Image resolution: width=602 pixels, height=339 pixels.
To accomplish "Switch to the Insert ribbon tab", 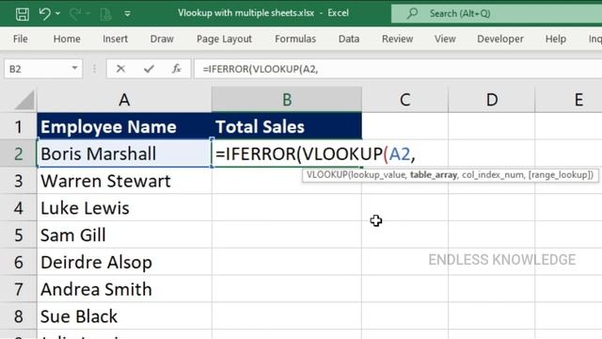I will click(115, 39).
